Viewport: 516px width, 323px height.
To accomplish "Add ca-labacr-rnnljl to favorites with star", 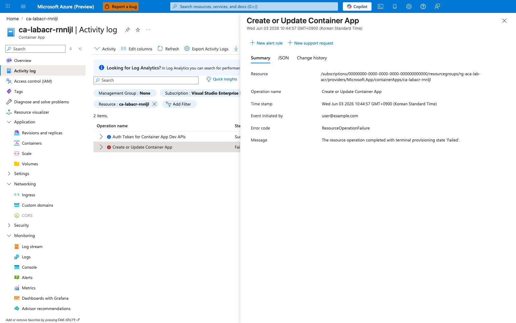I will coord(138,30).
